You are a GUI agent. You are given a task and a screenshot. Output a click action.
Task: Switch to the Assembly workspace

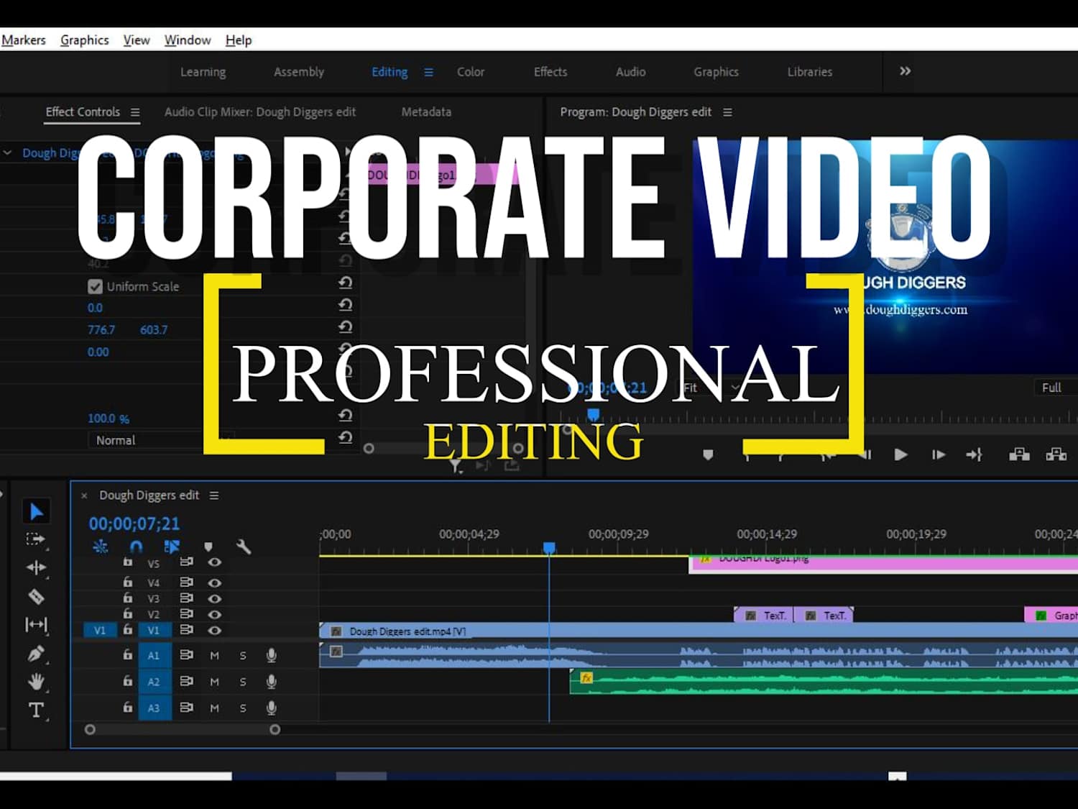(x=299, y=72)
